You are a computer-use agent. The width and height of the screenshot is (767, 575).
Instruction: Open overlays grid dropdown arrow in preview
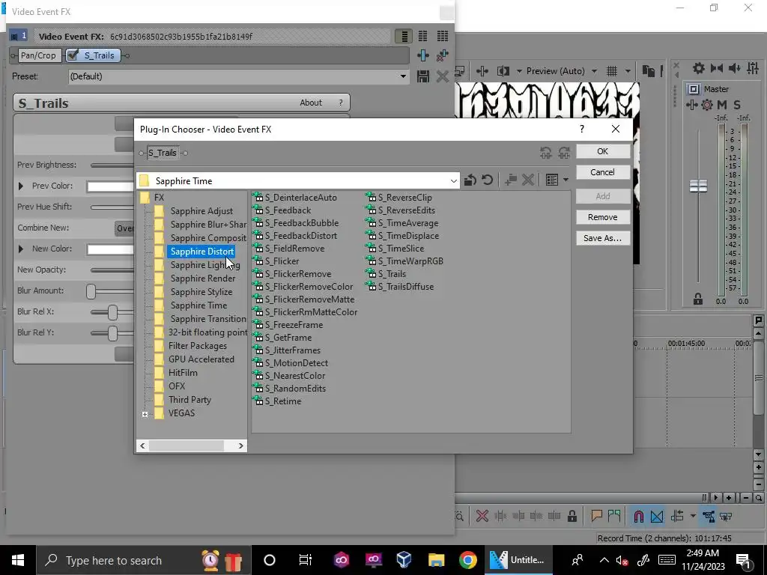[x=628, y=71]
